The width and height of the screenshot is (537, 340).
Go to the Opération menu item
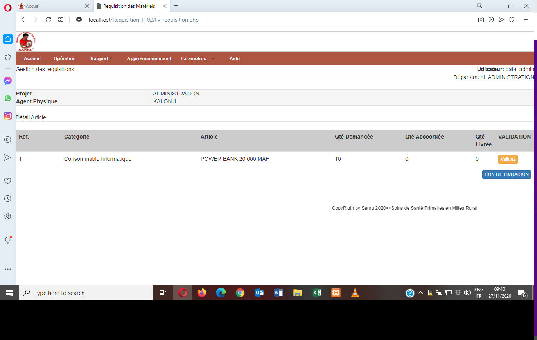coord(65,59)
